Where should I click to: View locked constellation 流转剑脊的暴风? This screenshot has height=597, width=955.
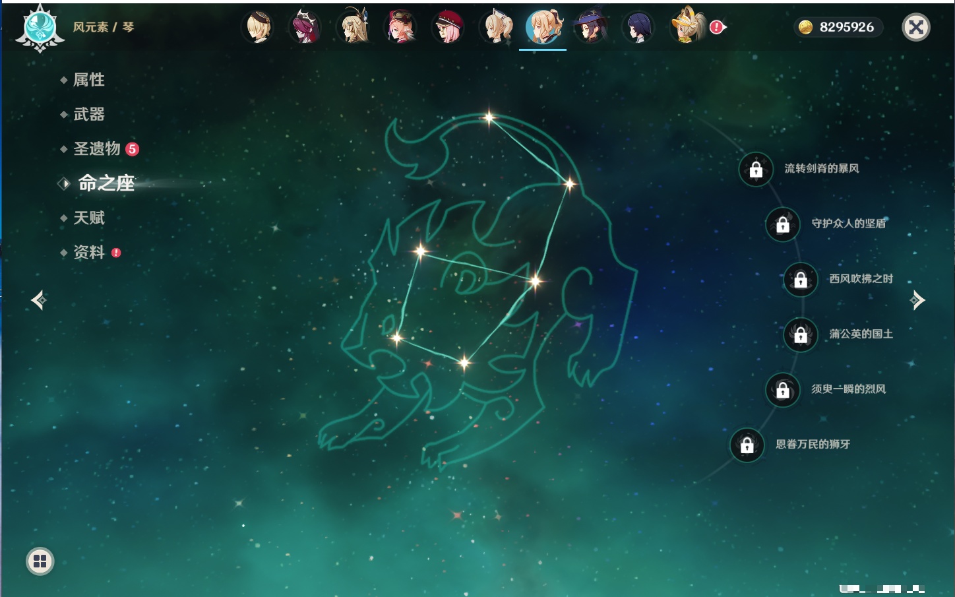coord(756,170)
